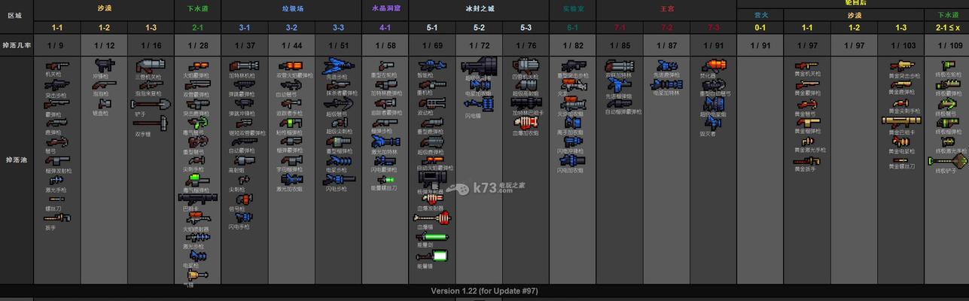The image size is (969, 301).
Task: Click the green 下水道 heading above 2-1
Action: click(198, 9)
